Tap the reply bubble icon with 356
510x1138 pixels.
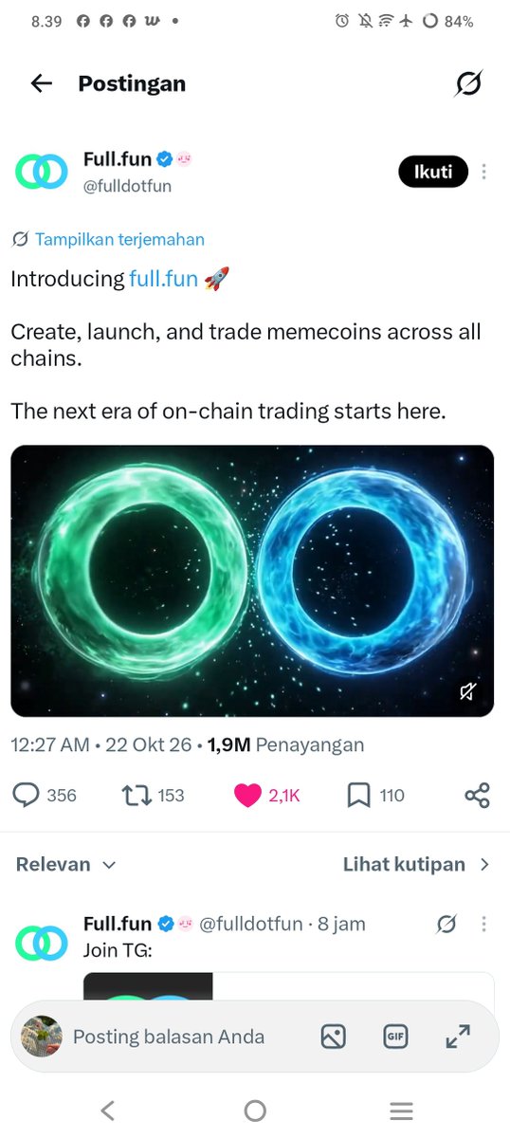point(26,796)
